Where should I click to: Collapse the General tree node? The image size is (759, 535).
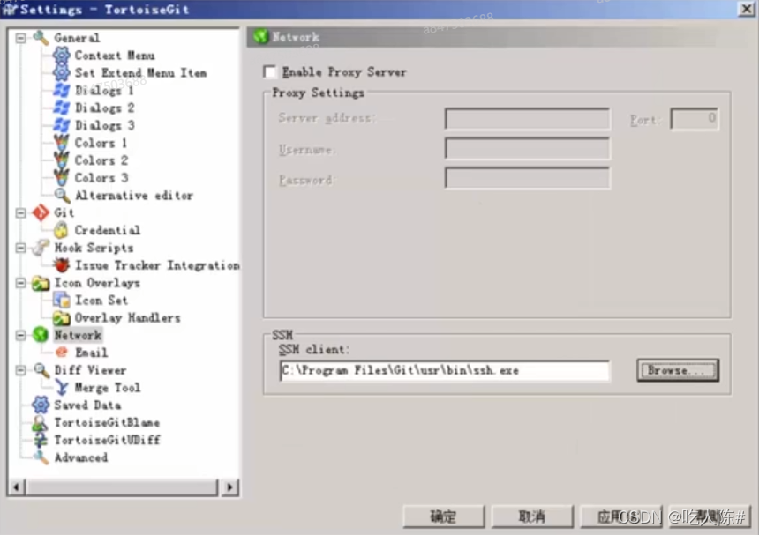point(20,38)
